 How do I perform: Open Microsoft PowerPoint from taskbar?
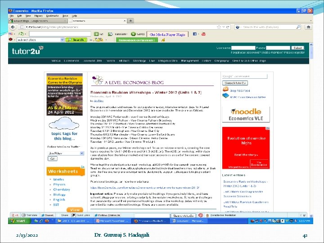click(x=112, y=221)
